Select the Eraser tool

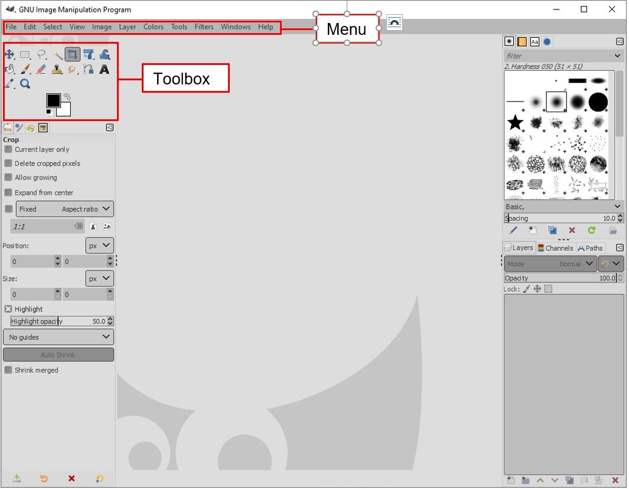pos(41,70)
